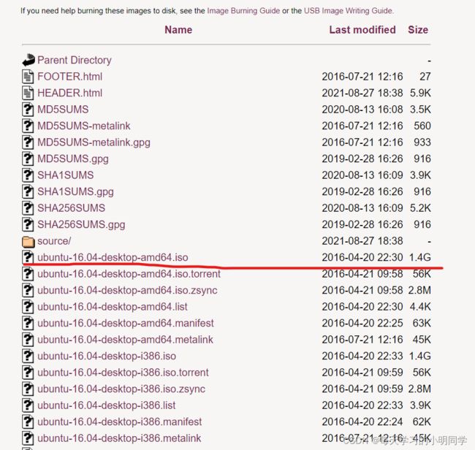Open ubuntu-16.04-desktop-i386.metalink
The image size is (475, 450).
(x=119, y=438)
